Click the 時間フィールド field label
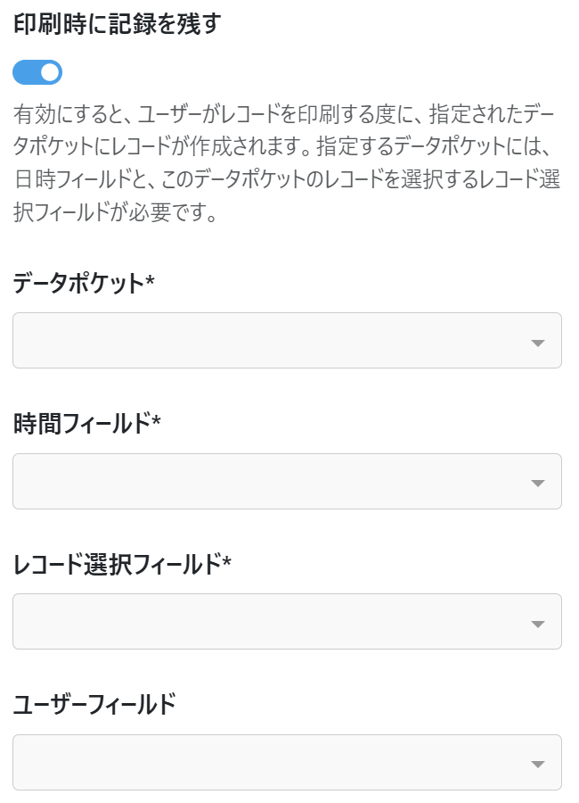This screenshot has width=579, height=803. pos(82,425)
